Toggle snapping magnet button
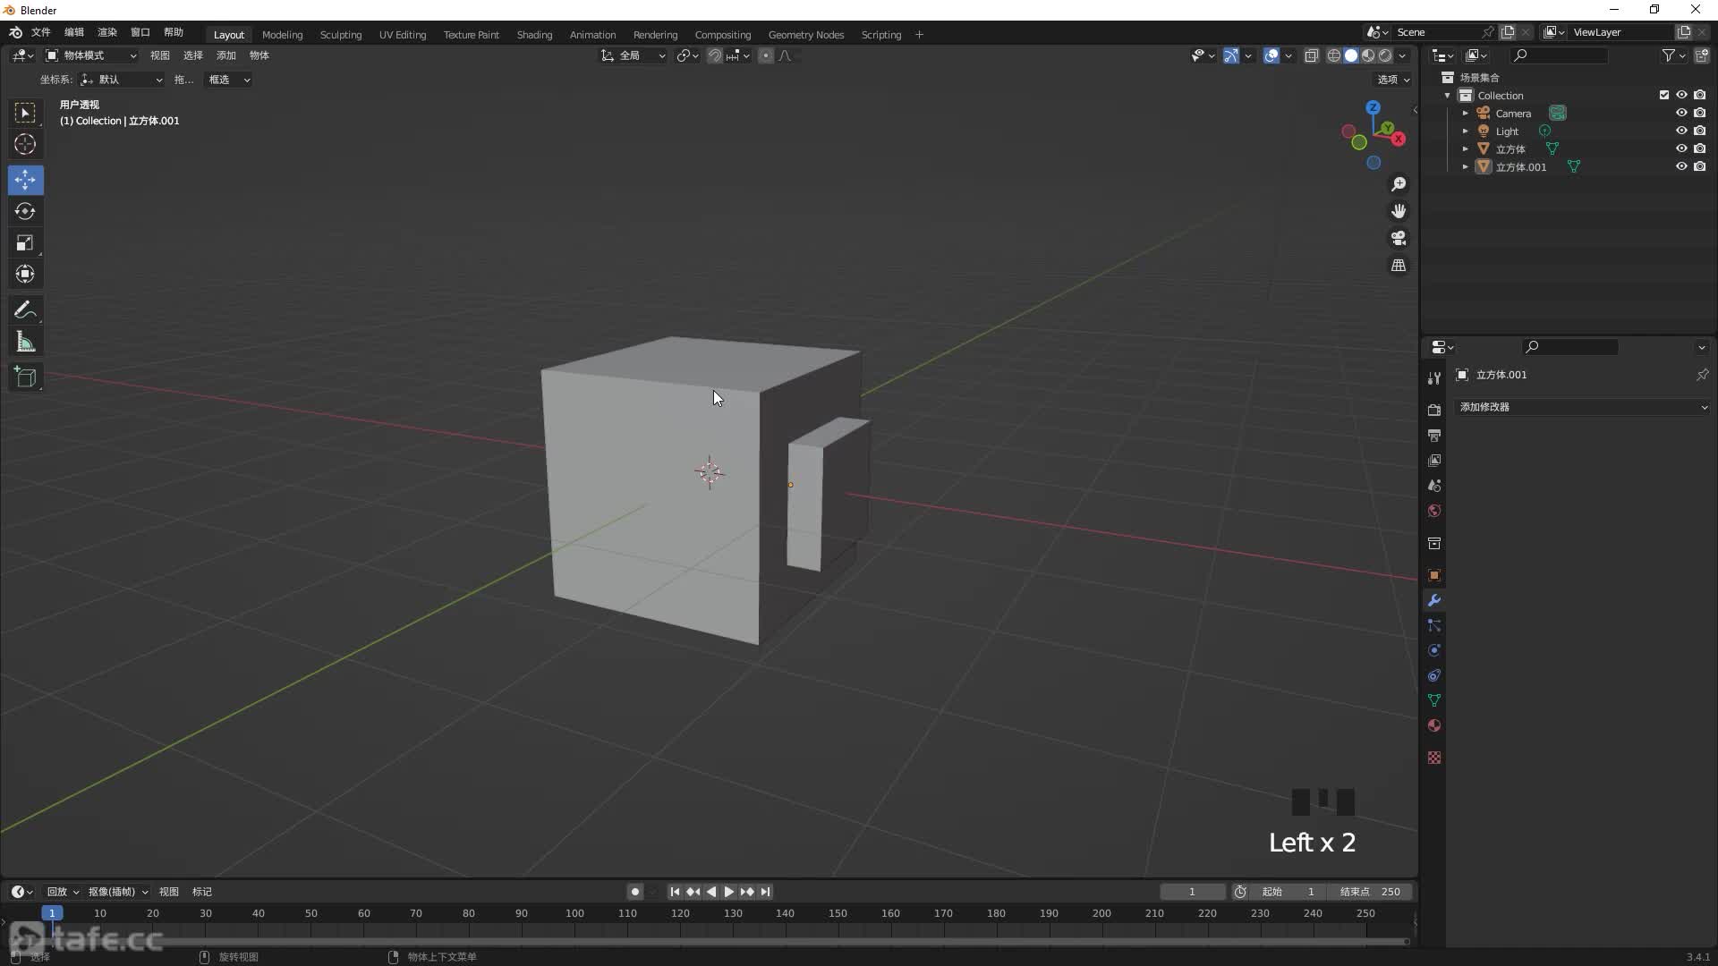The image size is (1718, 966). coord(714,55)
